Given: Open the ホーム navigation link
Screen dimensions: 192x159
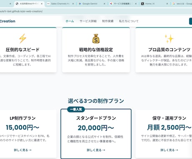Looking at the screenshot, I should coord(70,21).
